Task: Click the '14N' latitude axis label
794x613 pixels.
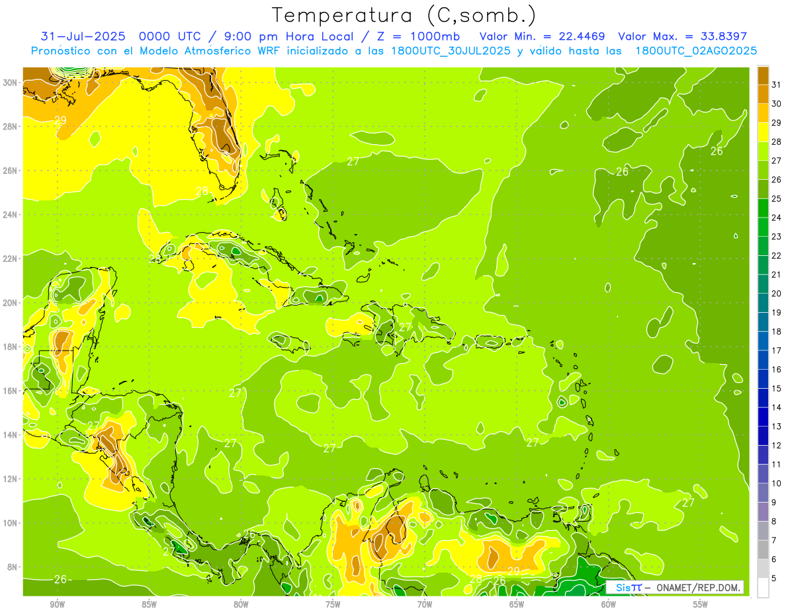Action: pyautogui.click(x=11, y=434)
